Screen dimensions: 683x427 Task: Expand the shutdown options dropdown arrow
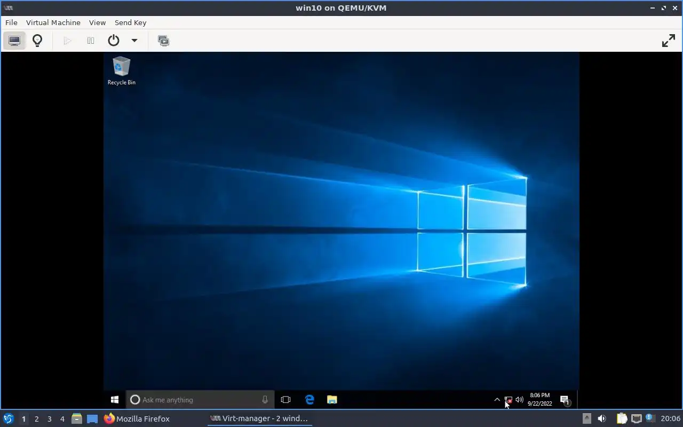click(134, 41)
